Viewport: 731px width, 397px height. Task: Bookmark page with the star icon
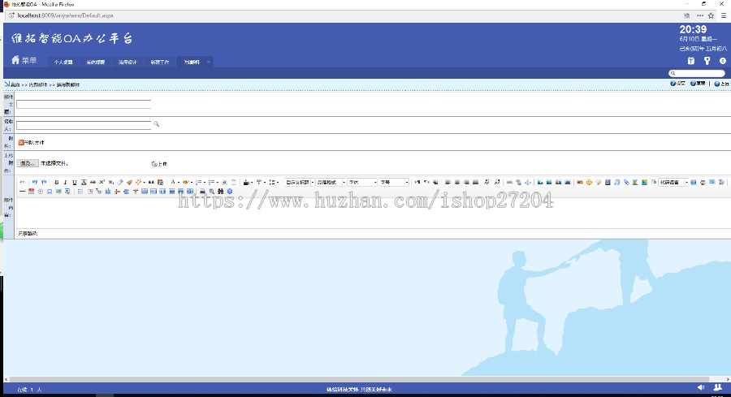(x=711, y=15)
